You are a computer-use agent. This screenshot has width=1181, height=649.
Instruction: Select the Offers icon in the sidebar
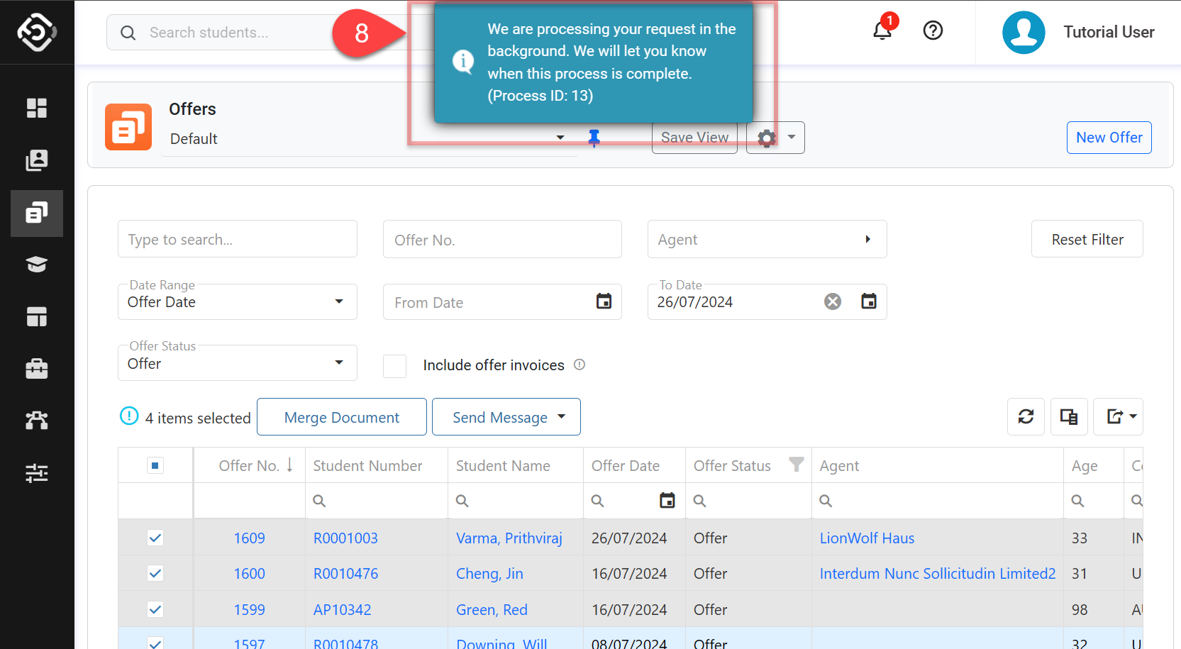pos(37,213)
